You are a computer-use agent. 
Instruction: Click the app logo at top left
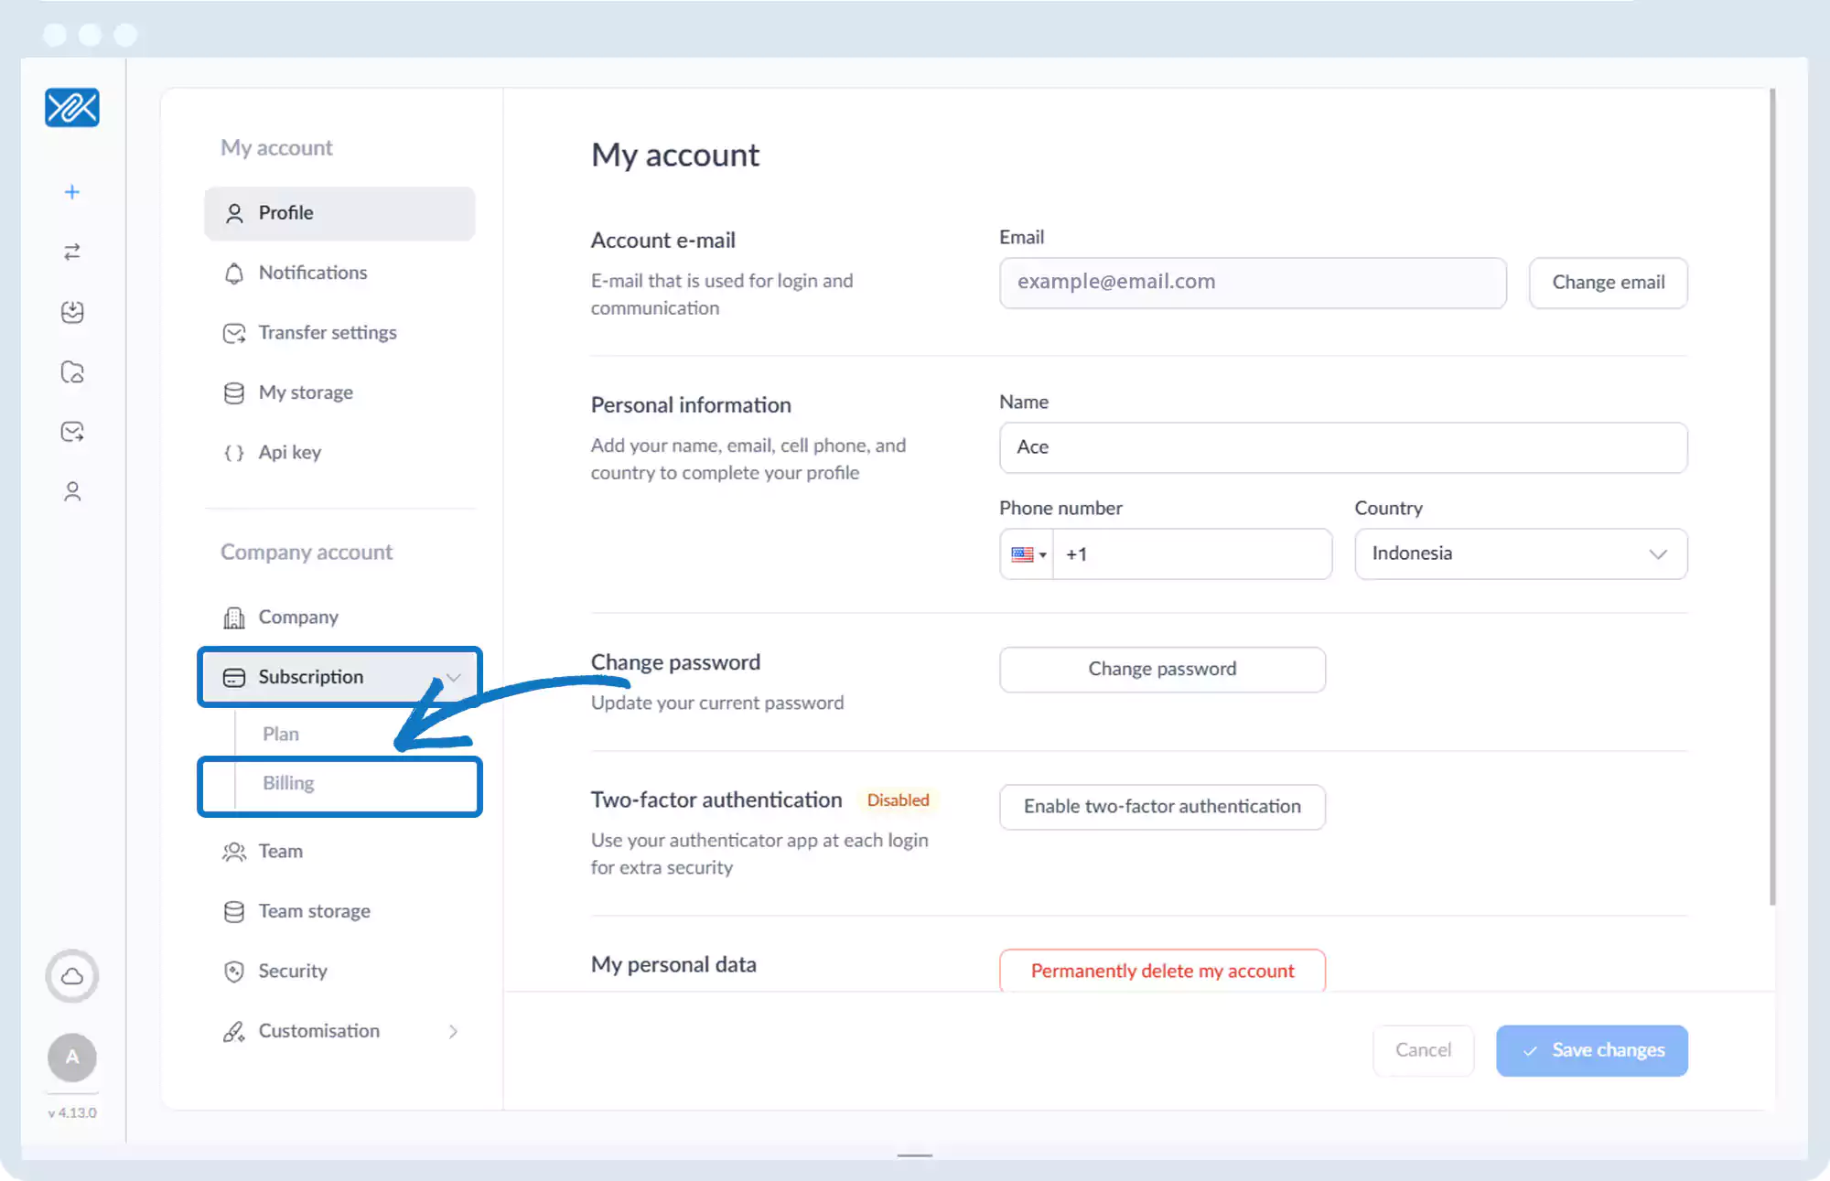(72, 108)
